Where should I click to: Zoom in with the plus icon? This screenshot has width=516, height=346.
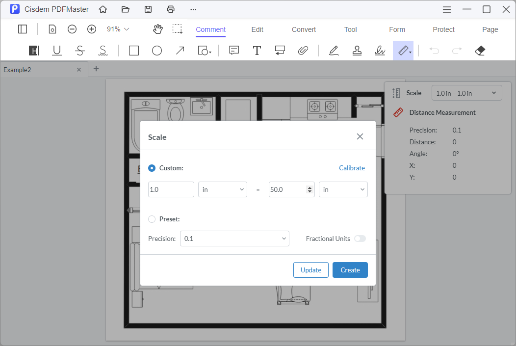click(92, 29)
